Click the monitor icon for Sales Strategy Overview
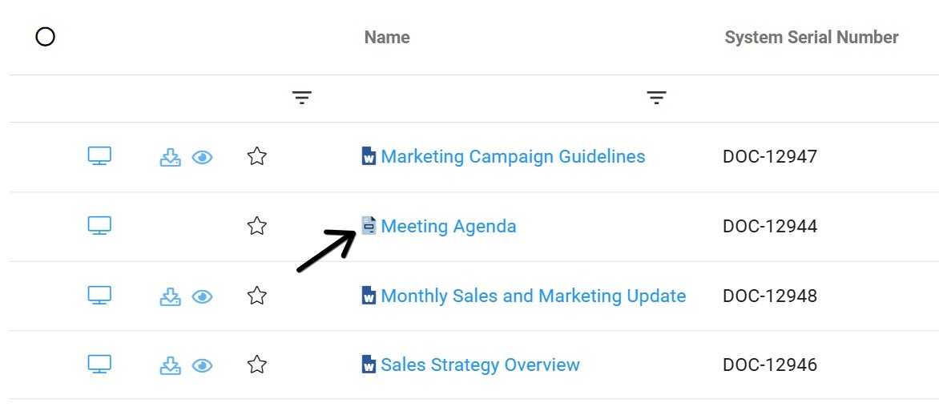The width and height of the screenshot is (939, 415). pyautogui.click(x=99, y=365)
